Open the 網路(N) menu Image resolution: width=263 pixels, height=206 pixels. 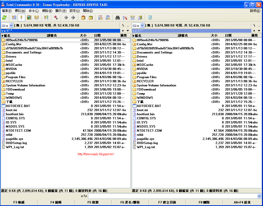point(47,11)
